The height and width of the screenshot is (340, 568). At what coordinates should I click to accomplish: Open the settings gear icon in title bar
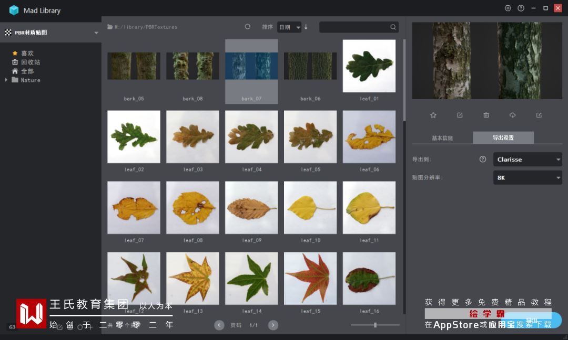pos(508,8)
